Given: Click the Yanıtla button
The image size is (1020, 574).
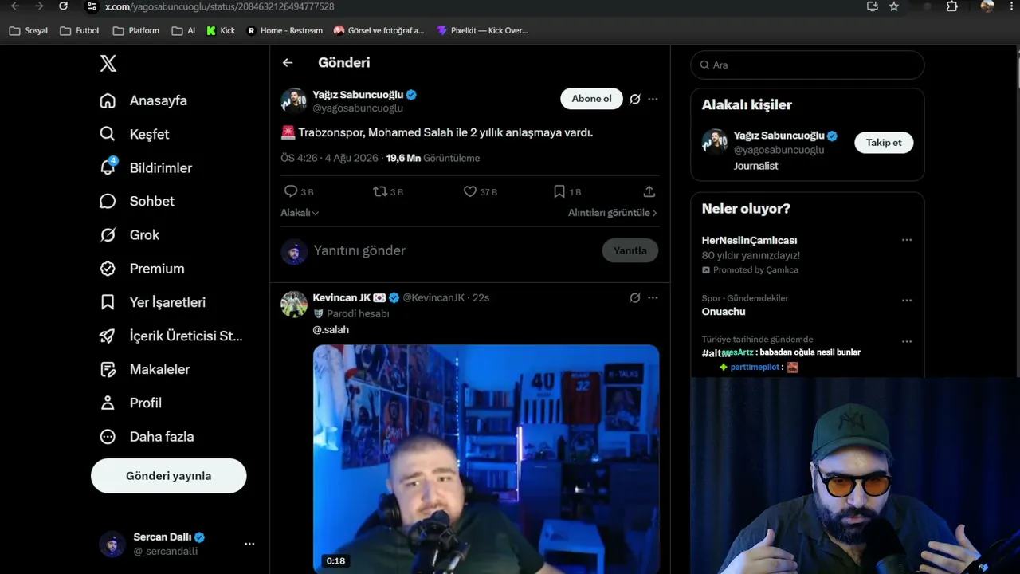Looking at the screenshot, I should tap(630, 250).
